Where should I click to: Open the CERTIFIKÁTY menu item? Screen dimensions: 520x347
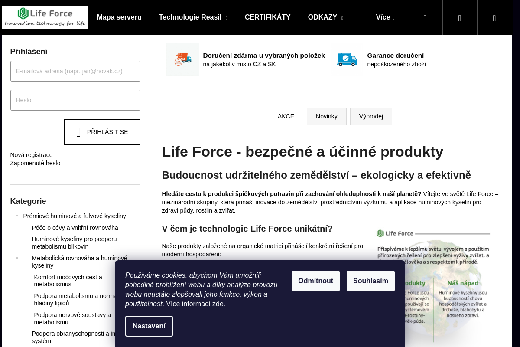268,17
